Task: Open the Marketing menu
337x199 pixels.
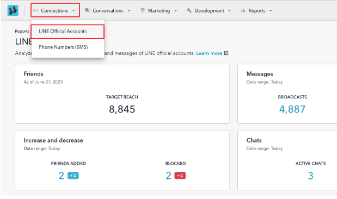Action: click(x=158, y=10)
